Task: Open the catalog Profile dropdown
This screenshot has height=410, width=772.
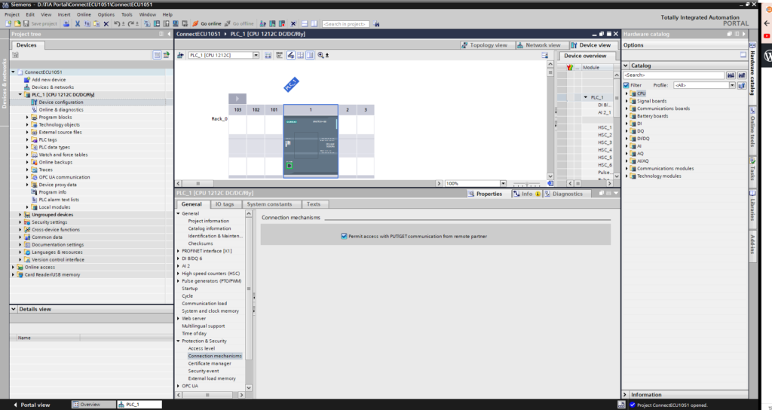Action: 732,85
